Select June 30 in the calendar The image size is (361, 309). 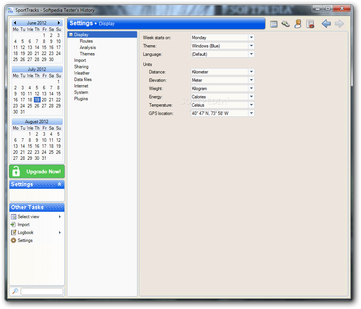pos(51,60)
